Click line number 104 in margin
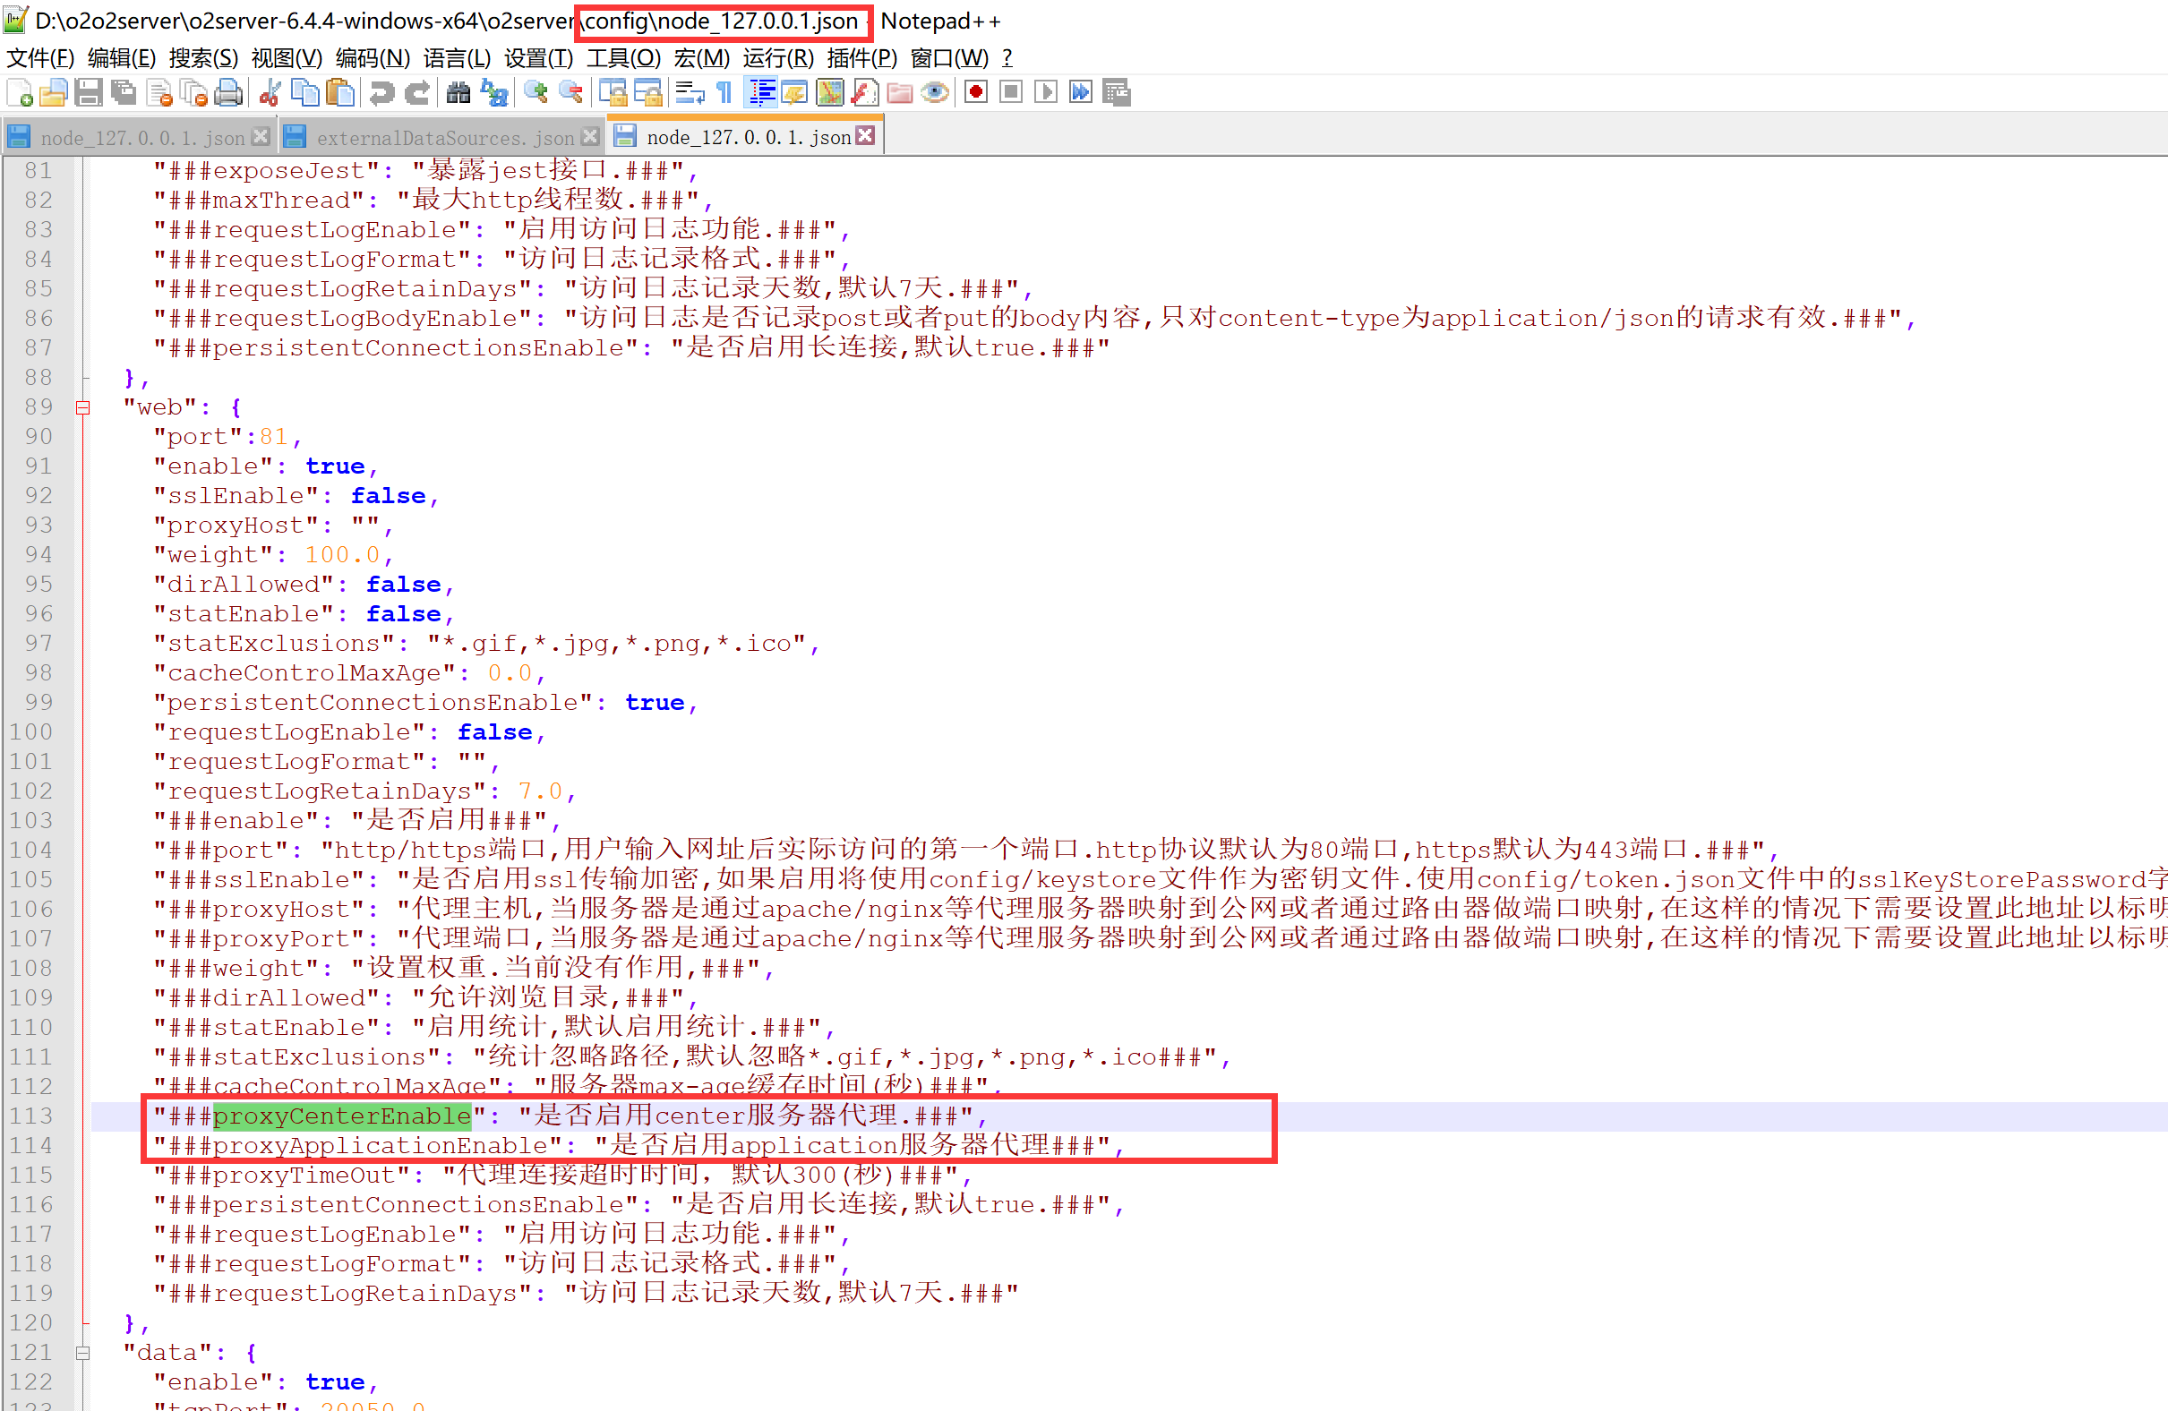This screenshot has height=1411, width=2168. (x=32, y=850)
